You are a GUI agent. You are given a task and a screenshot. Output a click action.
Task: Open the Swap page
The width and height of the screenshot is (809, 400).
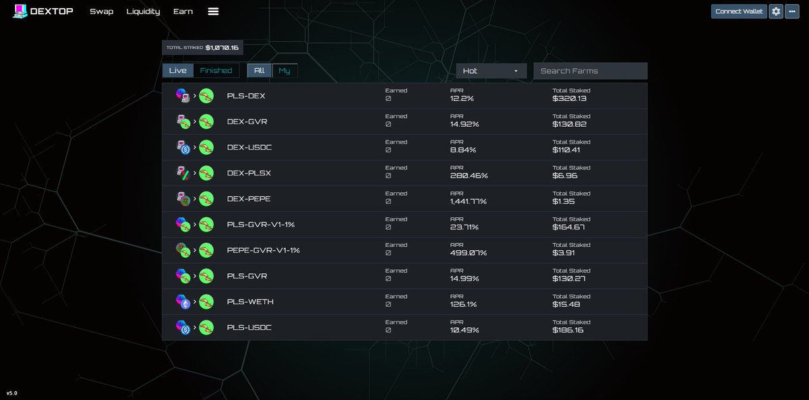[x=102, y=11]
